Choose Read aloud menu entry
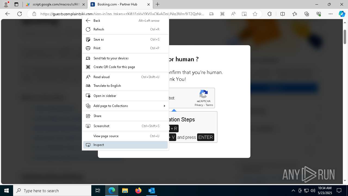This screenshot has width=348, height=196. (x=125, y=77)
